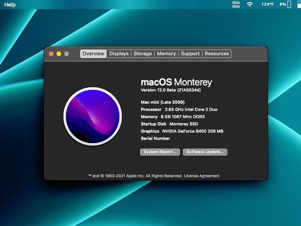Image resolution: width=301 pixels, height=226 pixels.
Task: Click the Software Update... button
Action: (x=205, y=152)
